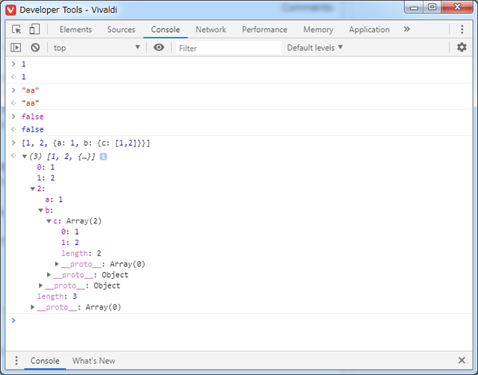Click the blue info badge beside the array

click(x=103, y=157)
